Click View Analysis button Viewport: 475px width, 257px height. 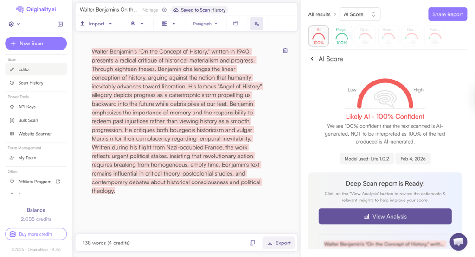pyautogui.click(x=385, y=216)
